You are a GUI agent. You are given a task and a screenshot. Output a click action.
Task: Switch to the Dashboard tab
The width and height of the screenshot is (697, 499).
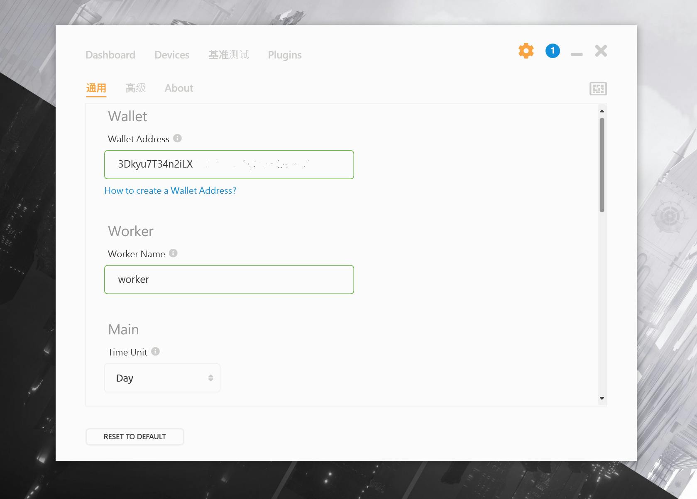(x=110, y=55)
